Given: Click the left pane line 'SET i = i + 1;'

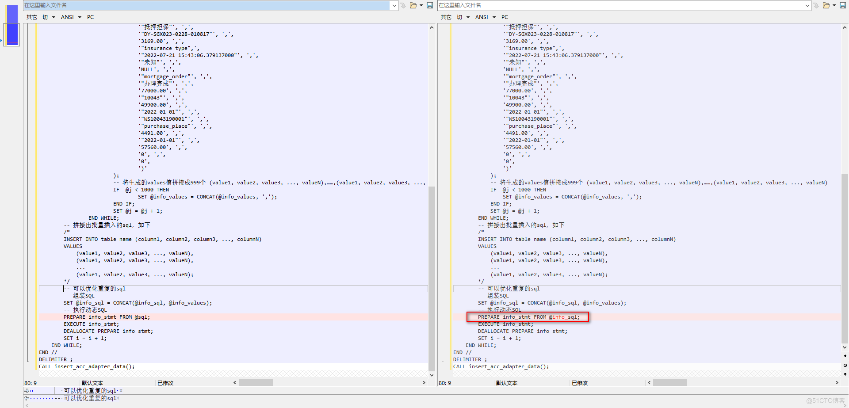Looking at the screenshot, I should pyautogui.click(x=85, y=338).
